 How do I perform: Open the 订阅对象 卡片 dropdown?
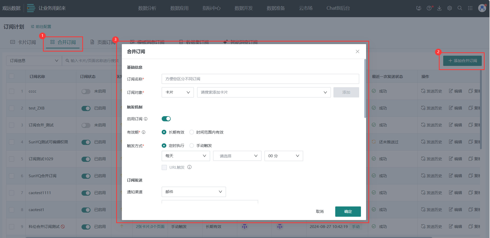tap(177, 92)
